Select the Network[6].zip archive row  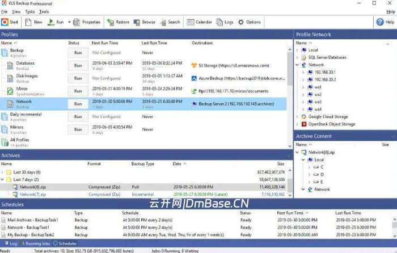click(143, 187)
